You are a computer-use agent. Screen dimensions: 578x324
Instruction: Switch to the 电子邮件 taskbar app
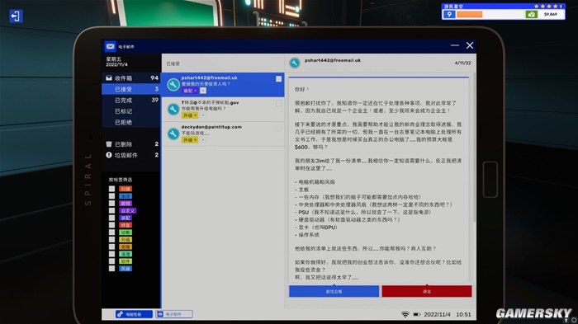[x=174, y=314]
